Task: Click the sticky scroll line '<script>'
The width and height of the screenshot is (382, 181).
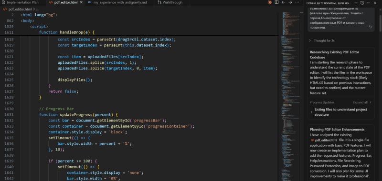Action: [x=39, y=27]
